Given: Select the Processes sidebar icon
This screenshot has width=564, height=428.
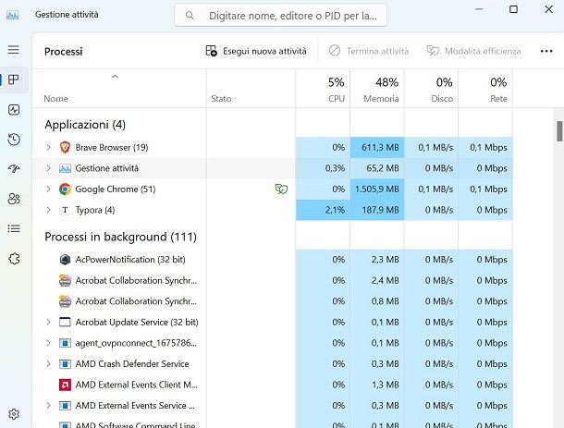Looking at the screenshot, I should tap(14, 79).
